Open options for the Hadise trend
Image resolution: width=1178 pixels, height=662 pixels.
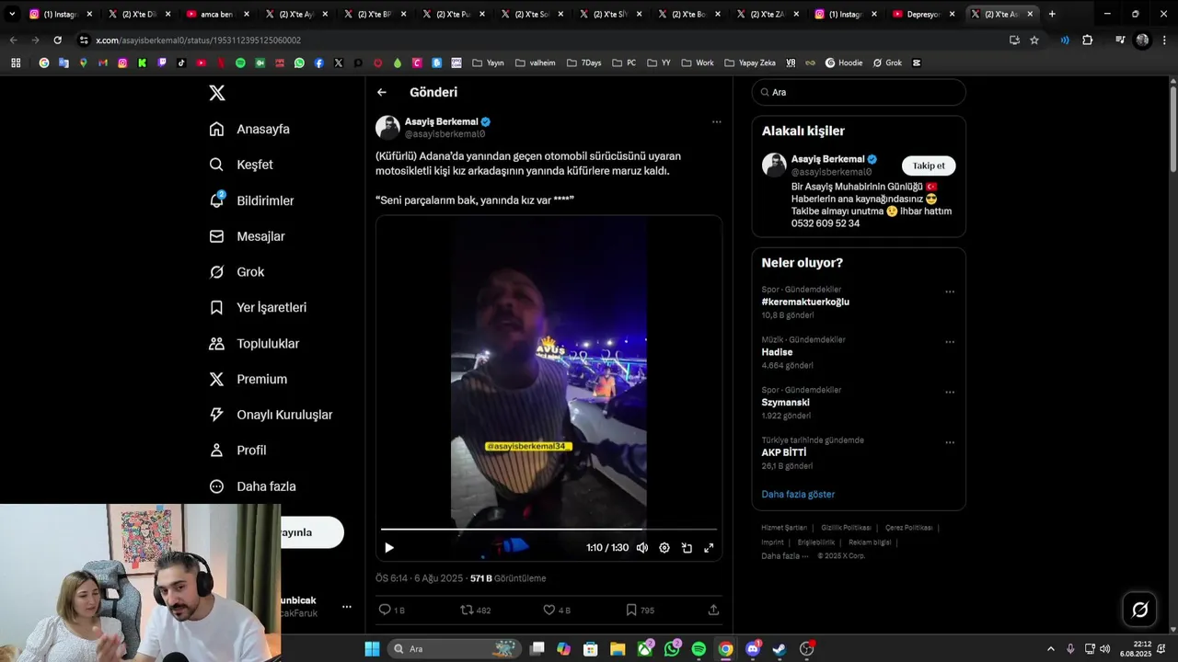[950, 342]
